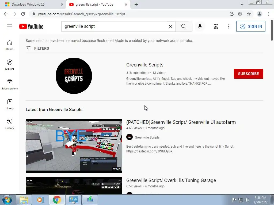Click the install app icon in the address bar

pyautogui.click(x=231, y=14)
